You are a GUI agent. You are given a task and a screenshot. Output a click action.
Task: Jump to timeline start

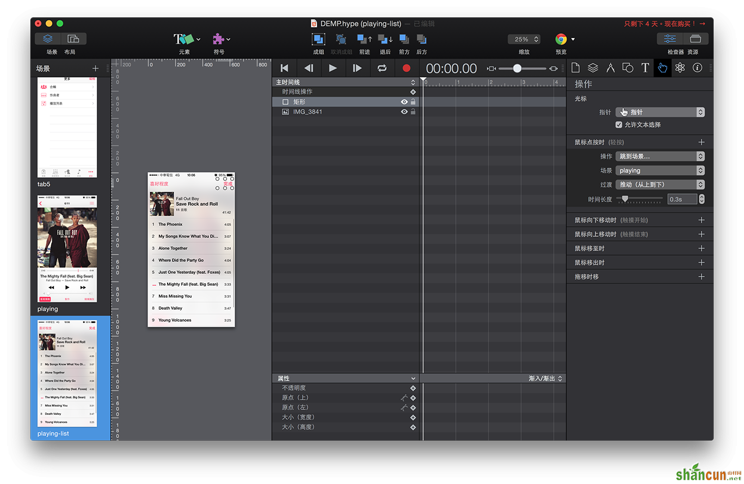coord(284,68)
